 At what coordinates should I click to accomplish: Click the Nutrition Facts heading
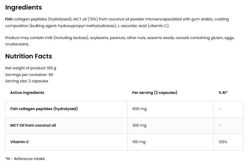point(28,56)
